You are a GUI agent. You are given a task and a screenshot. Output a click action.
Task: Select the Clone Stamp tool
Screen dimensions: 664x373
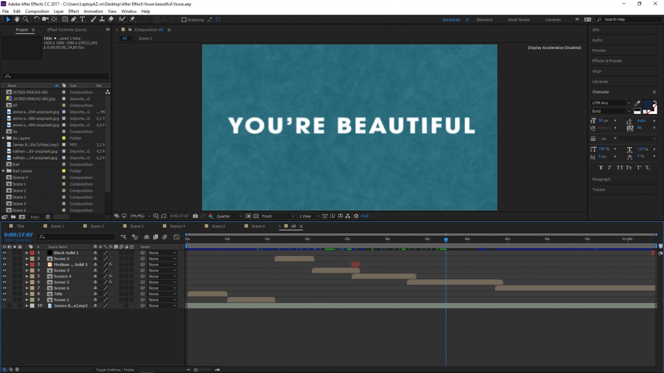102,19
